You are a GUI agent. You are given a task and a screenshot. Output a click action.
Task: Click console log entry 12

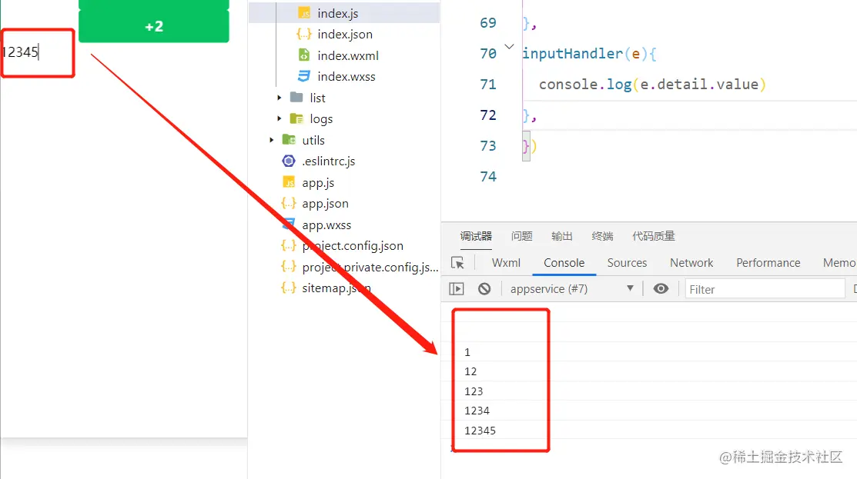tap(470, 371)
